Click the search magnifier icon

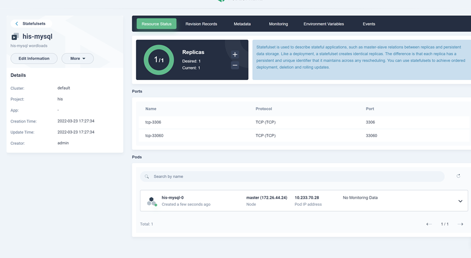[146, 176]
